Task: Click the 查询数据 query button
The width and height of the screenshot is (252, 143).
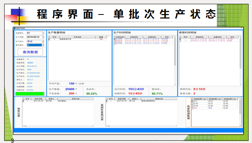Action: (x=30, y=52)
